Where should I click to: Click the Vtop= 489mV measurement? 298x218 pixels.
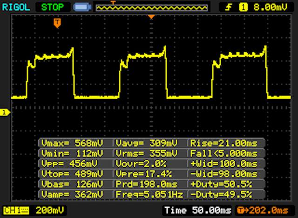pyautogui.click(x=72, y=174)
